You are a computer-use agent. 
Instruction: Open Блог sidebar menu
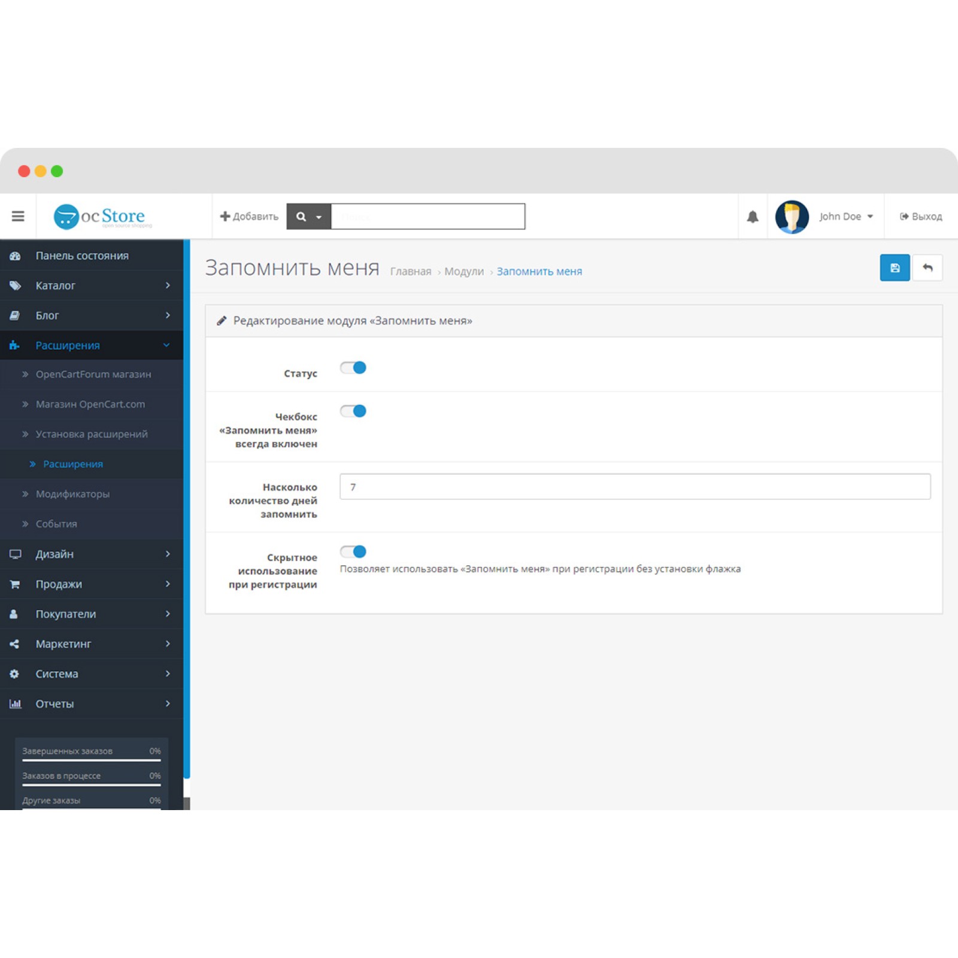click(x=92, y=316)
